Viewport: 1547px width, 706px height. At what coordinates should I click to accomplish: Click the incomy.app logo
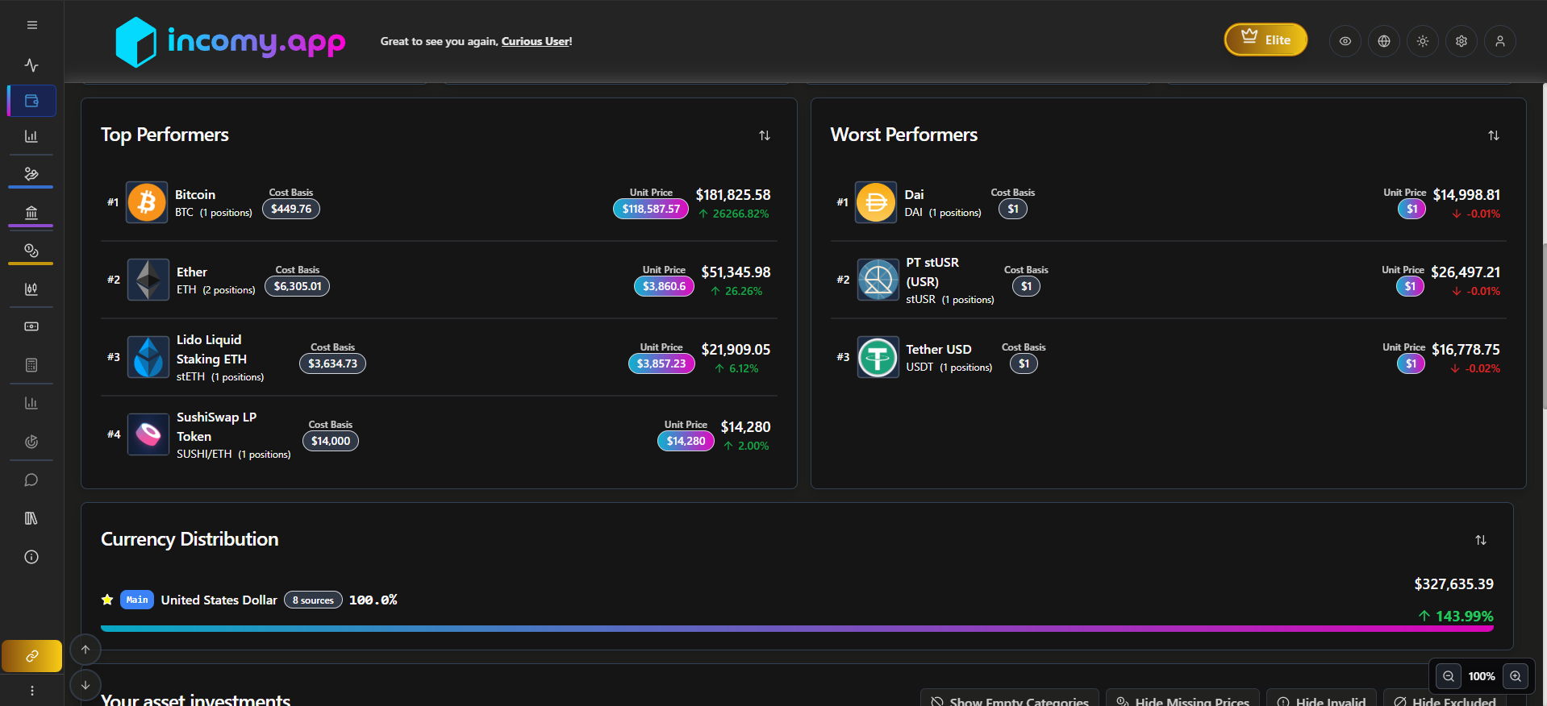tap(230, 41)
